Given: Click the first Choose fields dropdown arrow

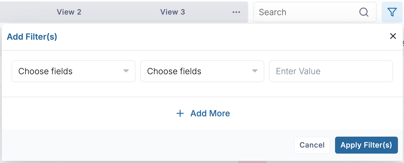Looking at the screenshot, I should coord(126,71).
